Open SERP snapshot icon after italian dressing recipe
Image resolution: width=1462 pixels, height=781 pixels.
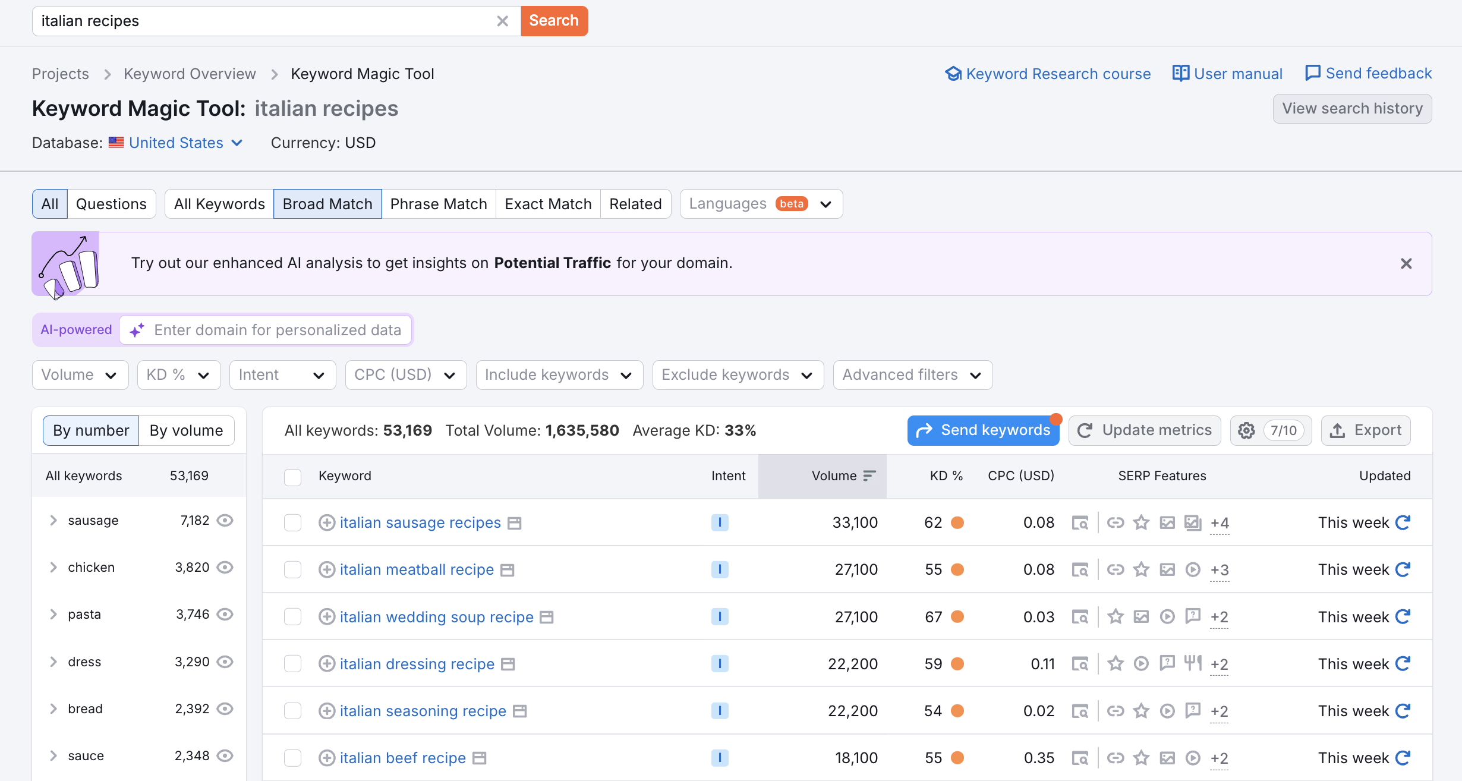(508, 665)
